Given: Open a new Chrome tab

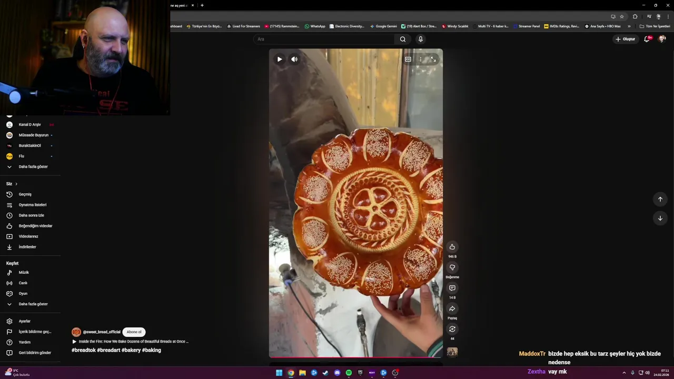Looking at the screenshot, I should pyautogui.click(x=202, y=5).
